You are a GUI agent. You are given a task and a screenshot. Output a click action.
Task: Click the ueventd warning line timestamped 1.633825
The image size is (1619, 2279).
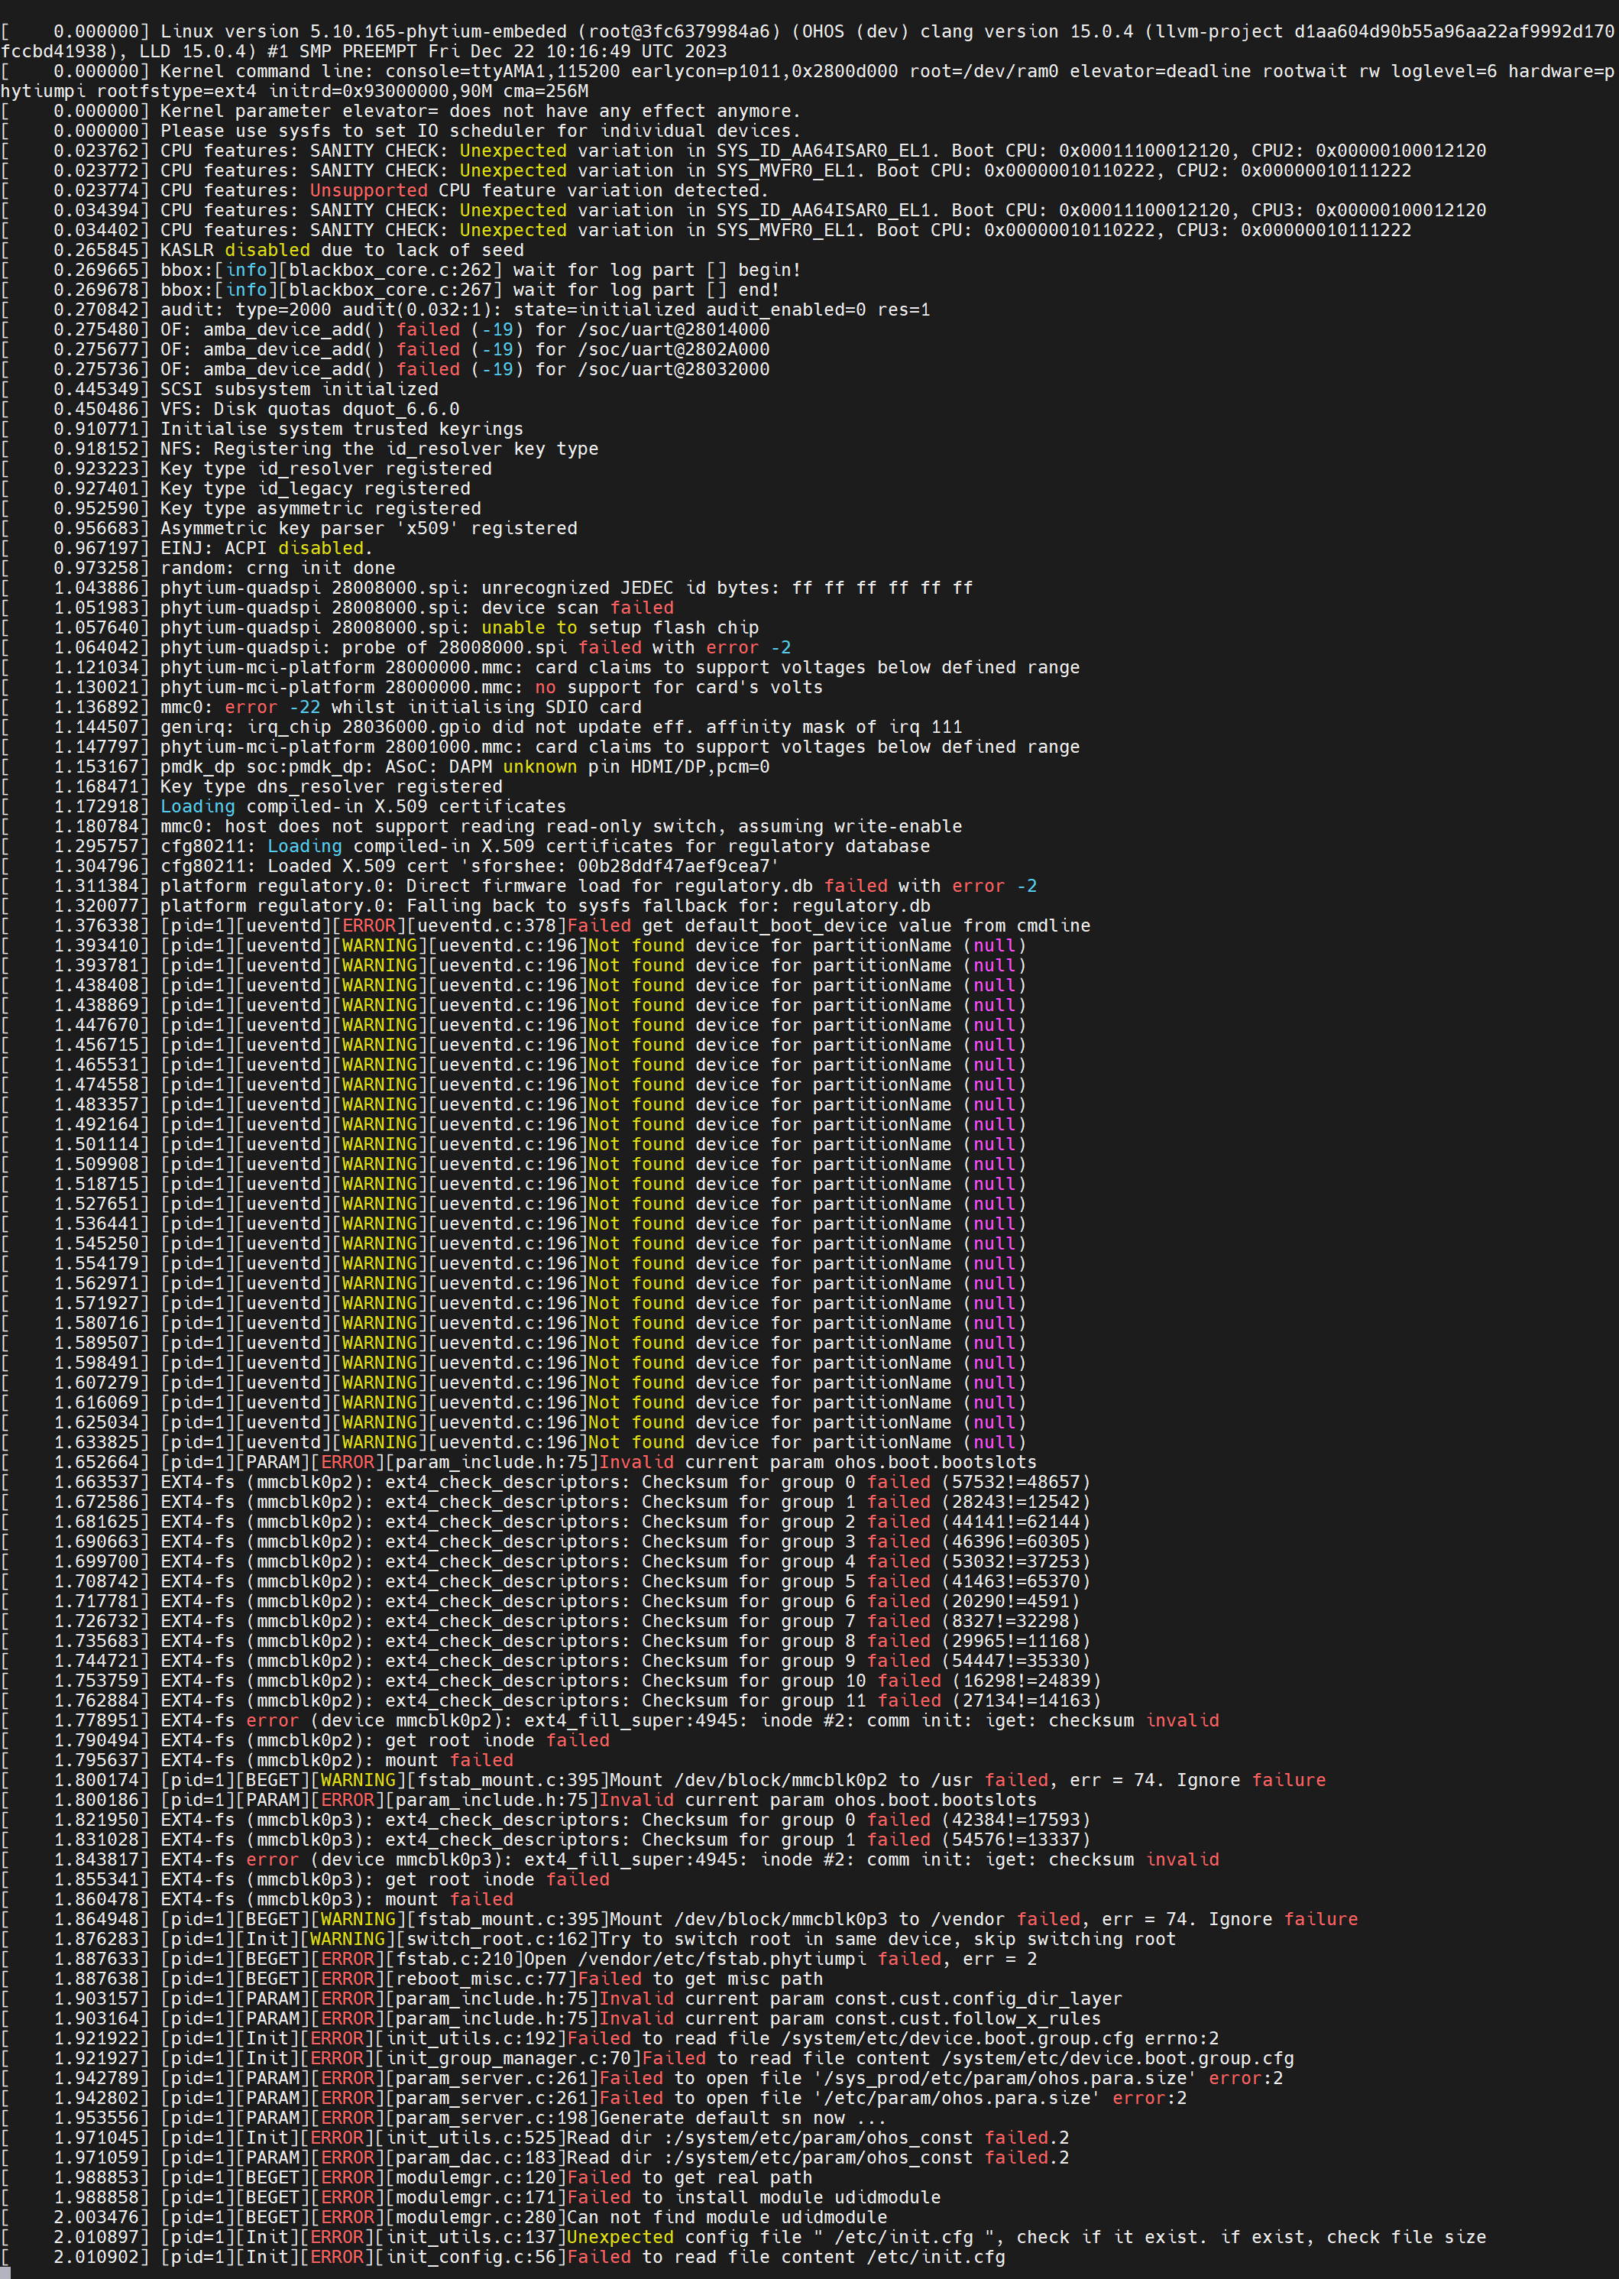coord(513,1443)
